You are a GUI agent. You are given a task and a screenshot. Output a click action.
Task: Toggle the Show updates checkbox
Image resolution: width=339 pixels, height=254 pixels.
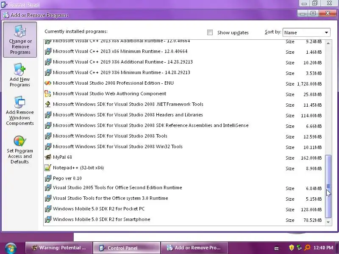(210, 33)
